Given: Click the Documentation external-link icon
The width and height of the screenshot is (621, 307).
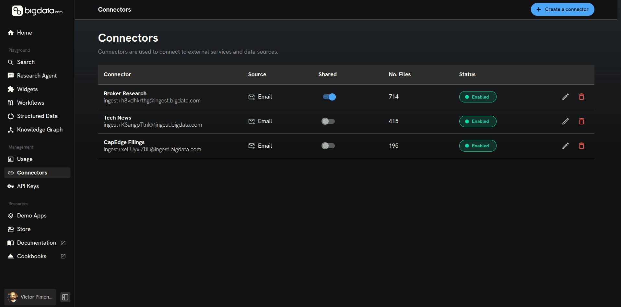Looking at the screenshot, I should (x=63, y=243).
